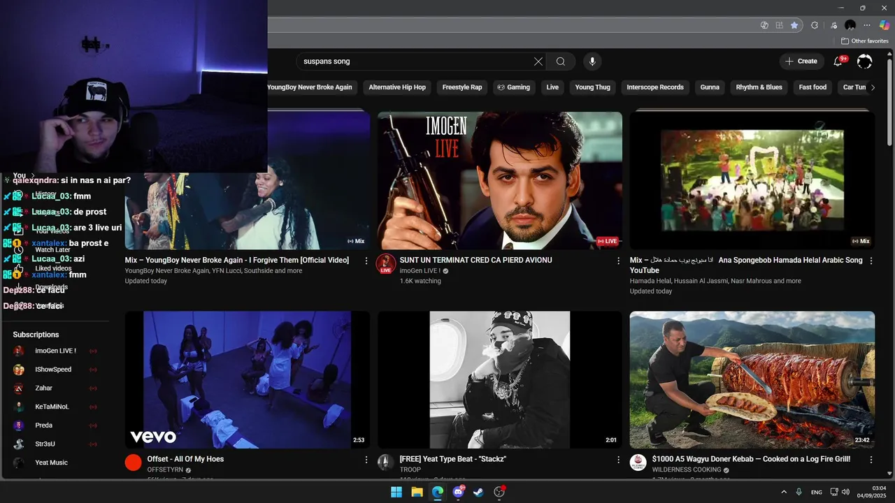Open File Explorer from taskbar
The image size is (895, 503).
click(x=417, y=492)
